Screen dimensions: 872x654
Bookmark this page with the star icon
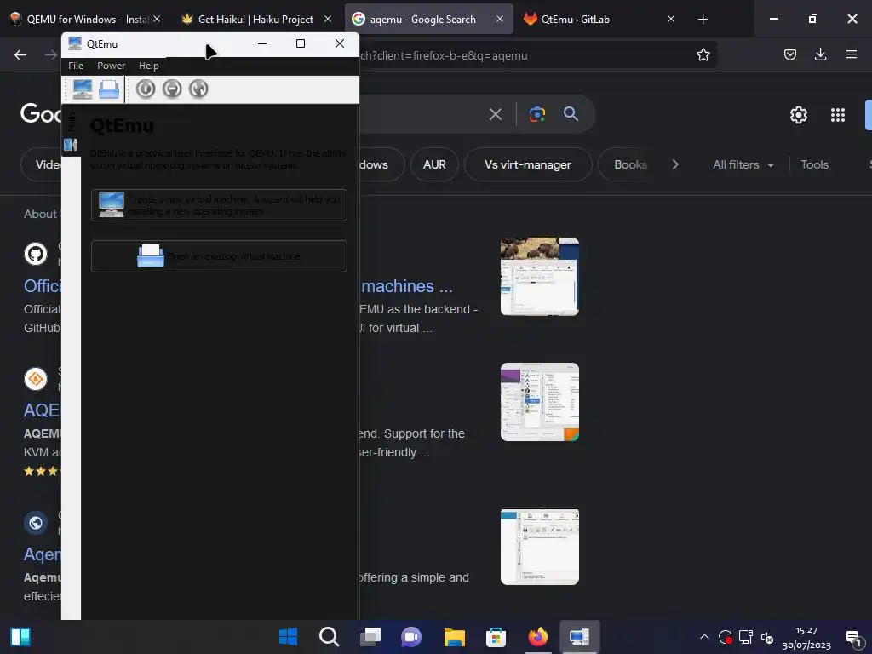coord(703,54)
